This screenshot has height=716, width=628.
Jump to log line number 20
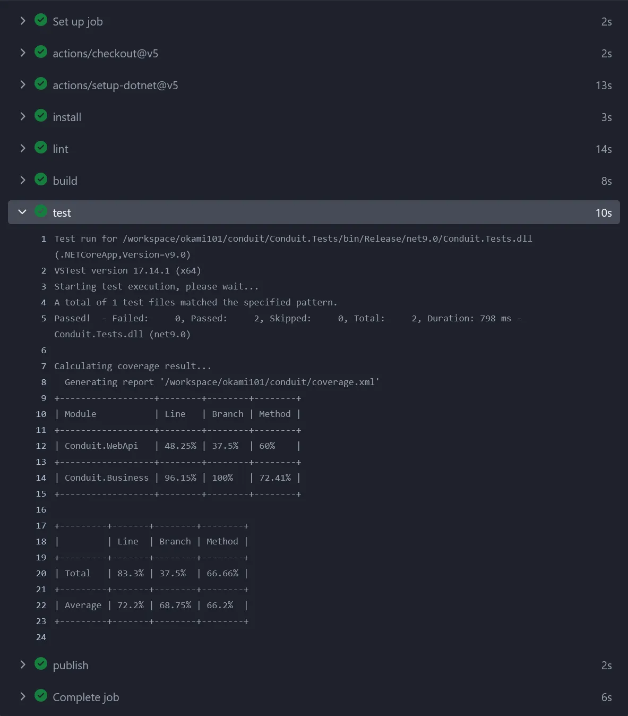point(41,574)
